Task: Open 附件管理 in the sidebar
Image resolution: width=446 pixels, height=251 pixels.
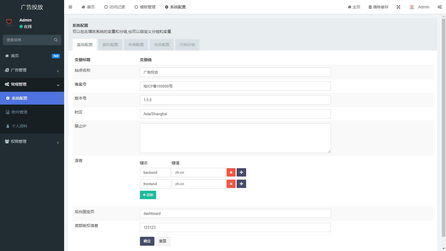Action: click(x=20, y=112)
